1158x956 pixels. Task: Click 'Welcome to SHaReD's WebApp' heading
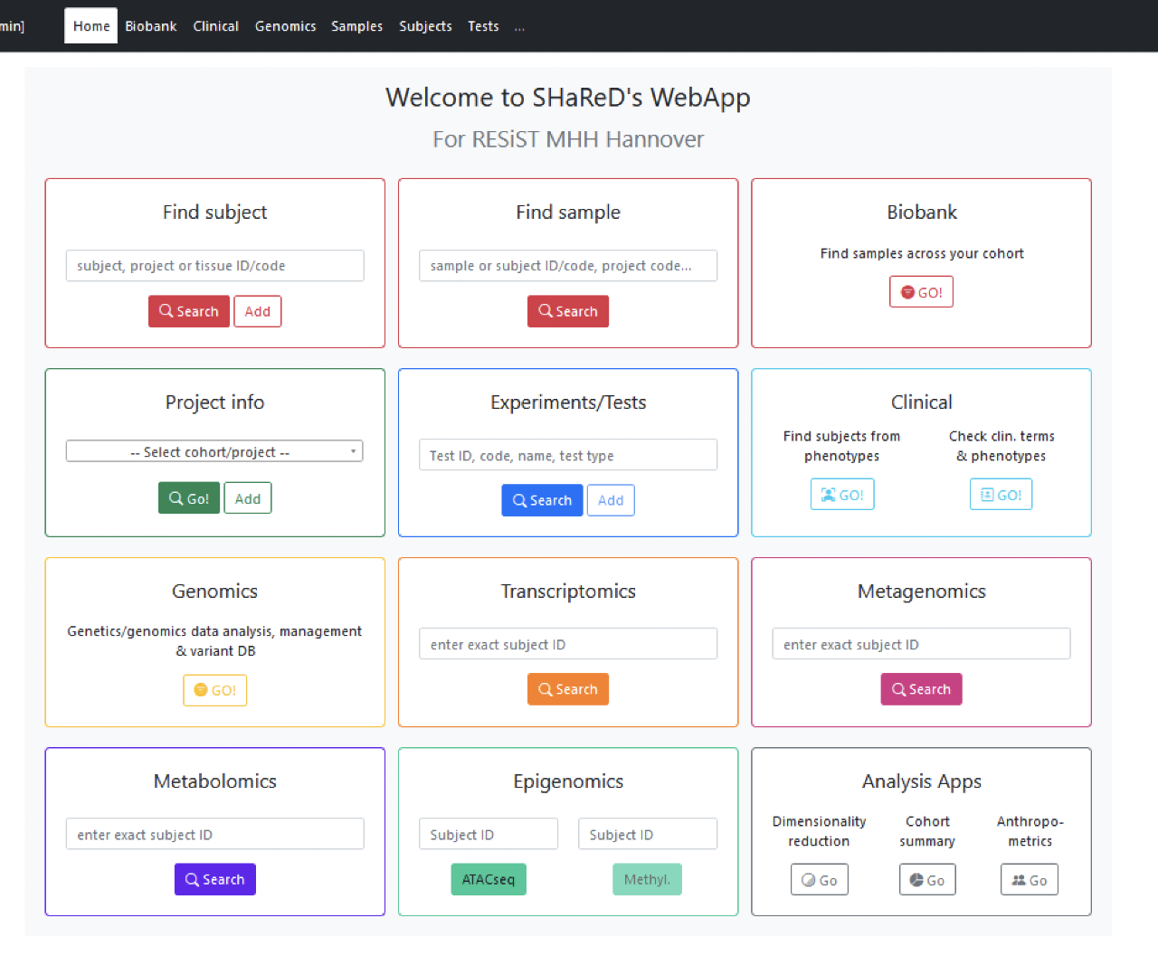pos(568,97)
